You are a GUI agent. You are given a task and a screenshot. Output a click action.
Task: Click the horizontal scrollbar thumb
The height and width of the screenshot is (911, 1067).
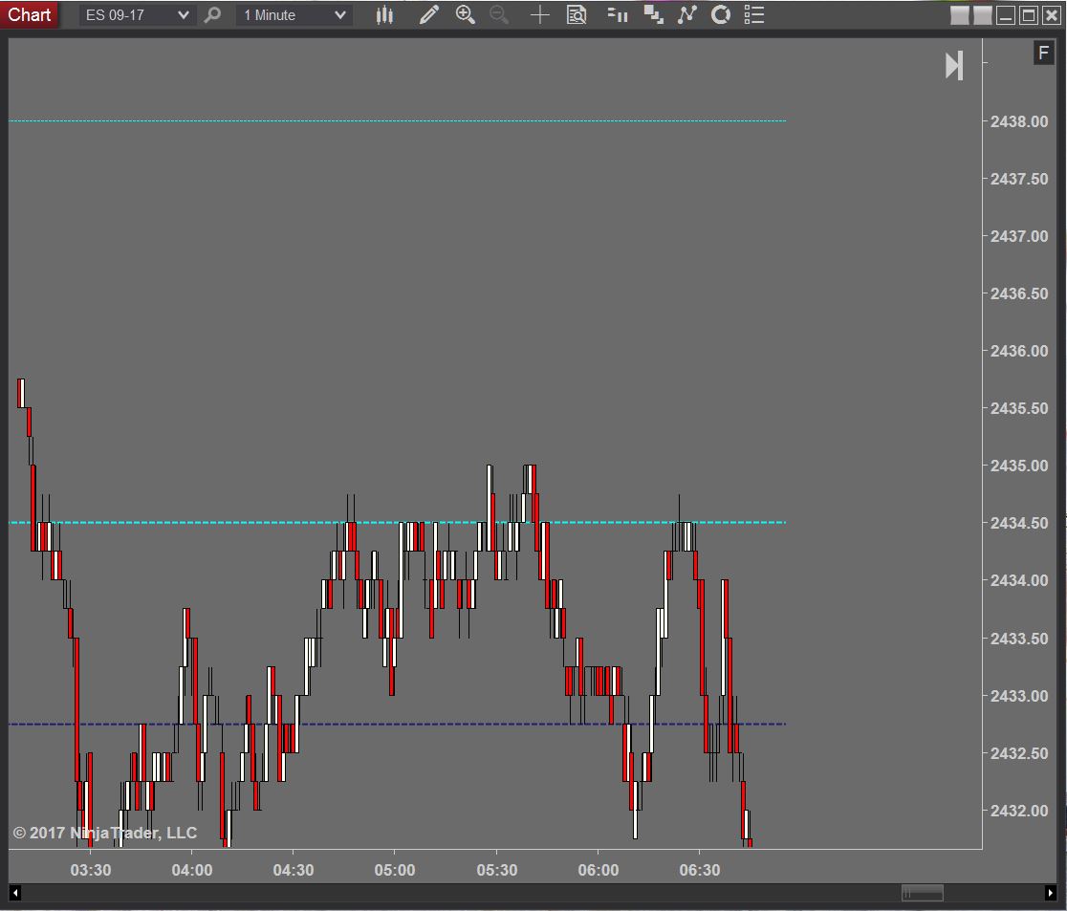[922, 893]
